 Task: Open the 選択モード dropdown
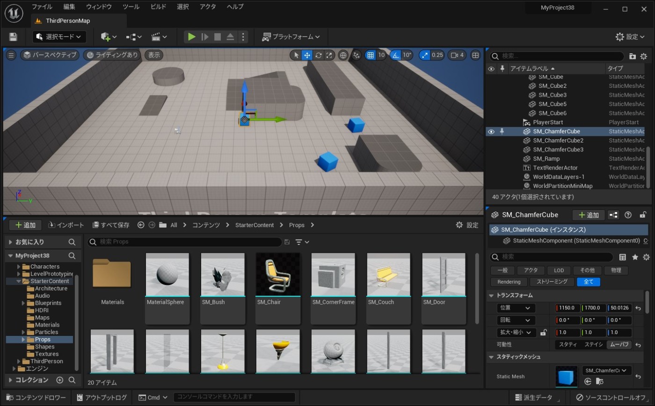point(59,37)
